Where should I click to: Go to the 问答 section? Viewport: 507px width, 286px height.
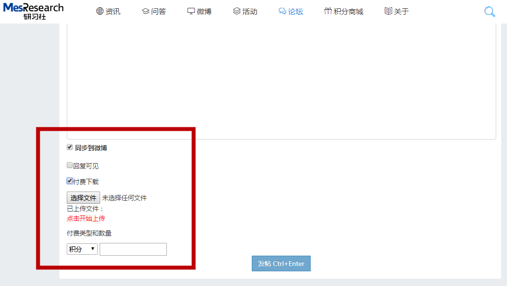click(154, 11)
